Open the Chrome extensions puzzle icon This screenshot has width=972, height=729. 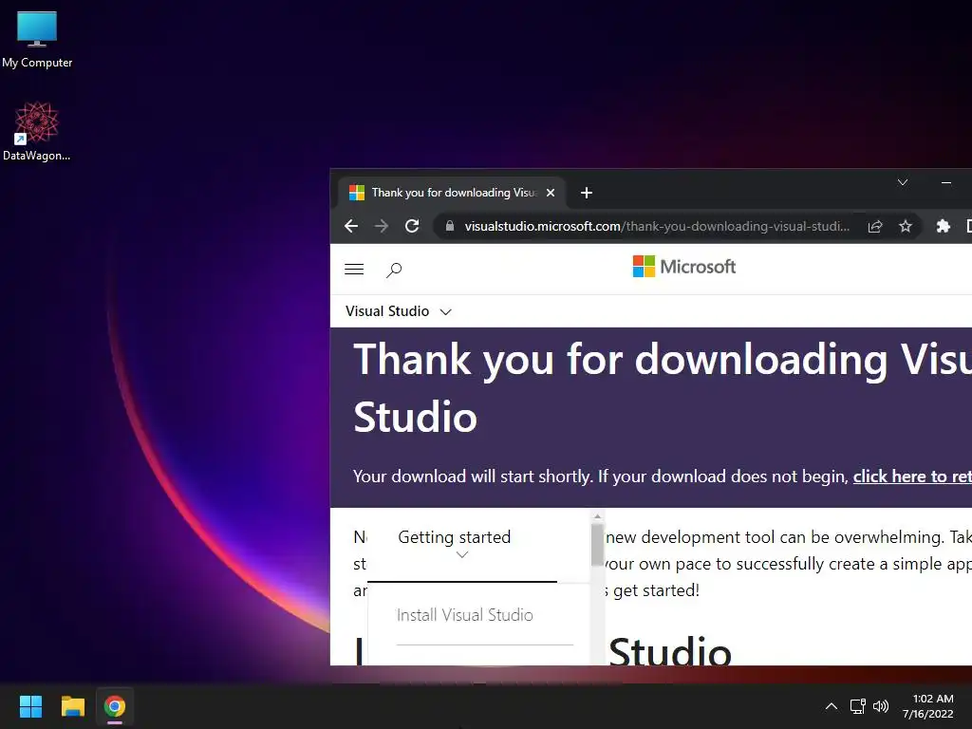click(x=943, y=226)
